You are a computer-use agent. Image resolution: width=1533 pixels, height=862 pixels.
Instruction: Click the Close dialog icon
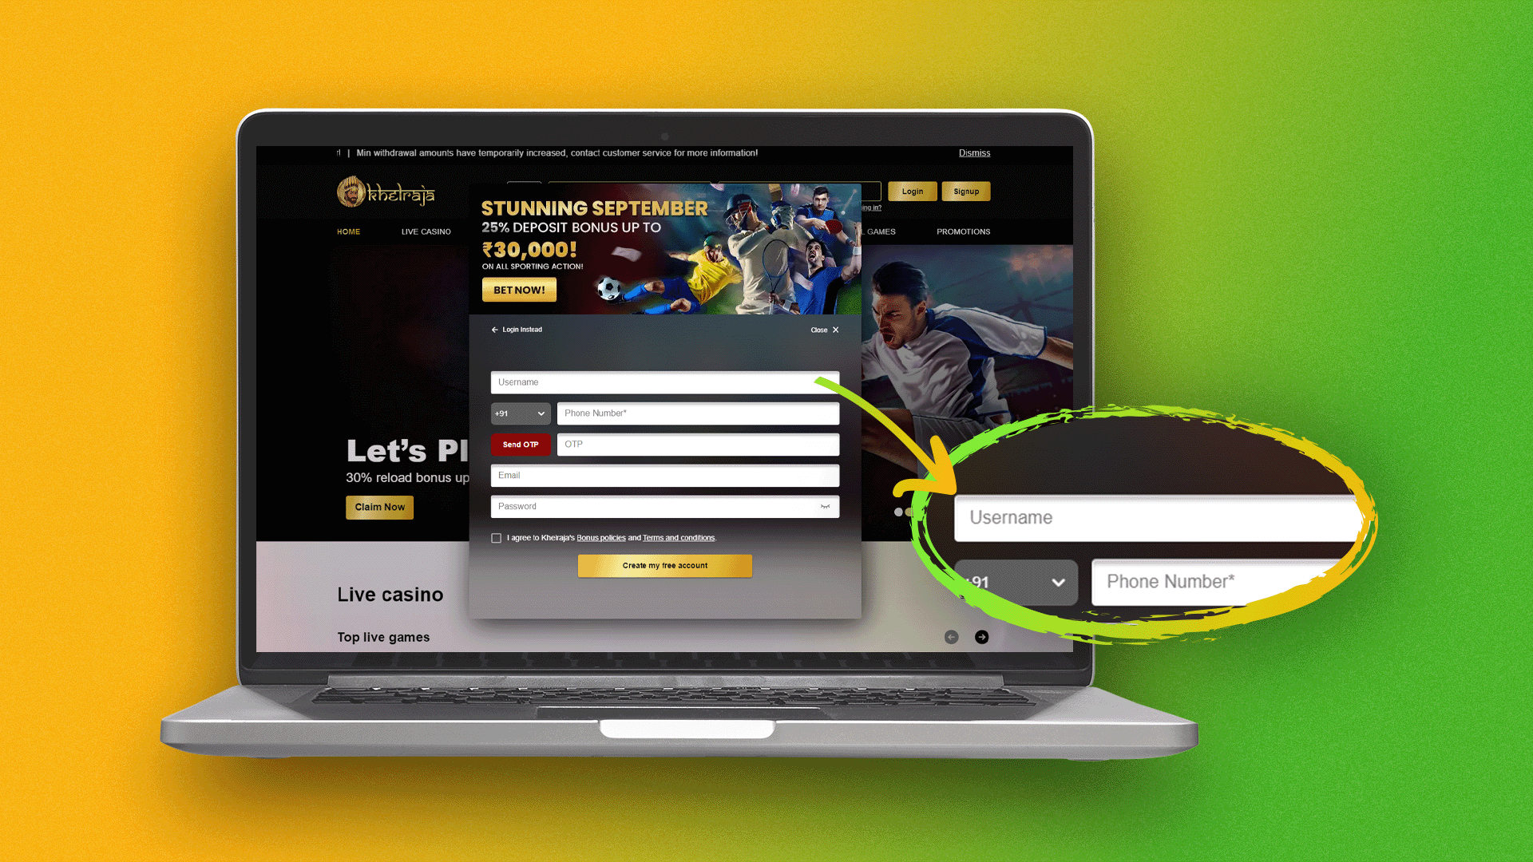click(x=835, y=328)
